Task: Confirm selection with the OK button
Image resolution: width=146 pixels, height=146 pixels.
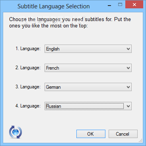Action: [x=91, y=134]
